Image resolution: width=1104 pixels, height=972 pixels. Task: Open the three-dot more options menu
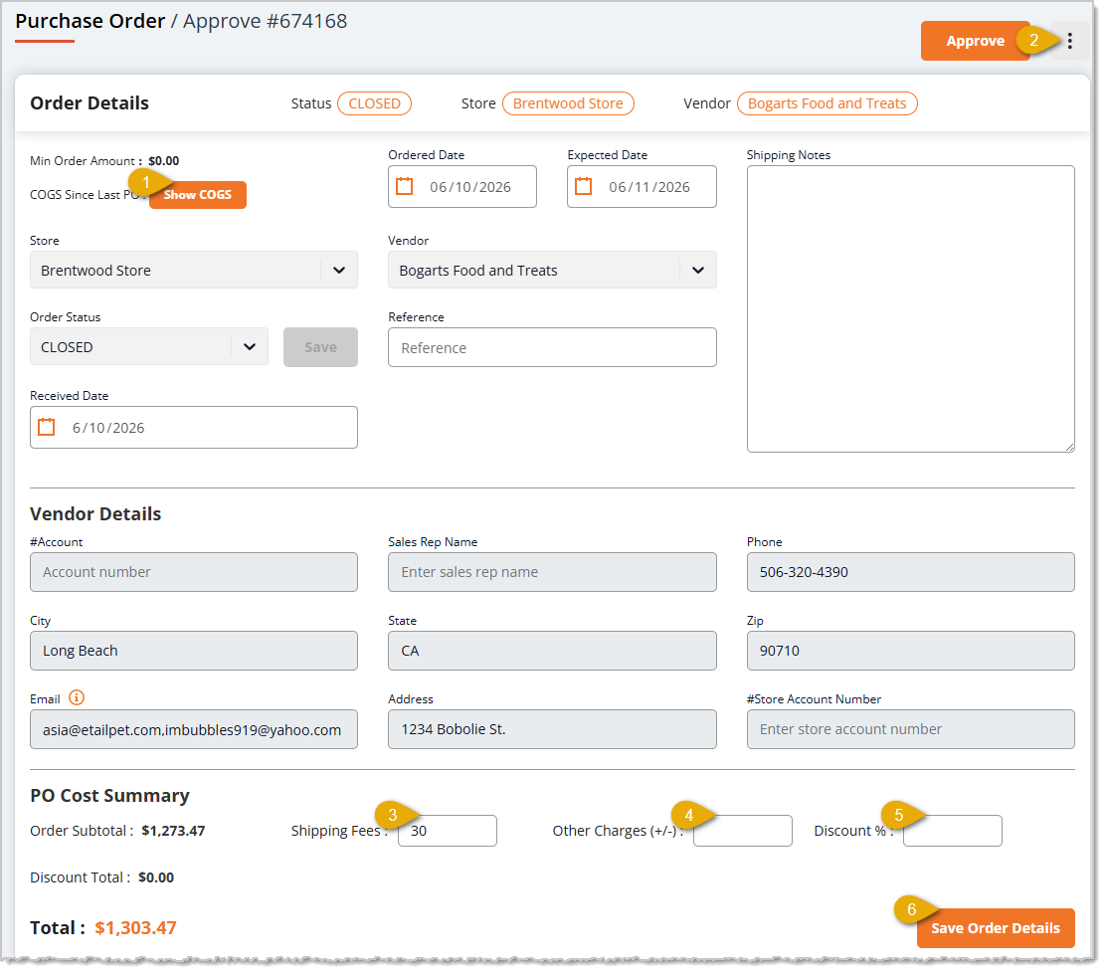pos(1069,41)
